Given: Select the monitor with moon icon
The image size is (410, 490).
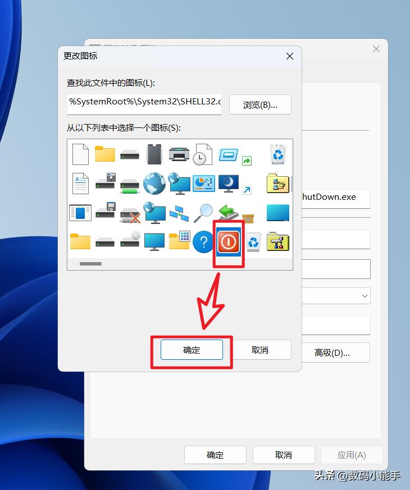Looking at the screenshot, I should click(x=228, y=184).
